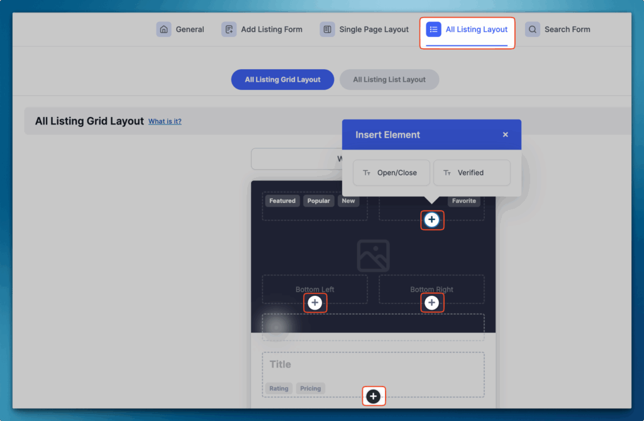Click the plus icon under Bottom Right
Image resolution: width=644 pixels, height=421 pixels.
tap(431, 303)
